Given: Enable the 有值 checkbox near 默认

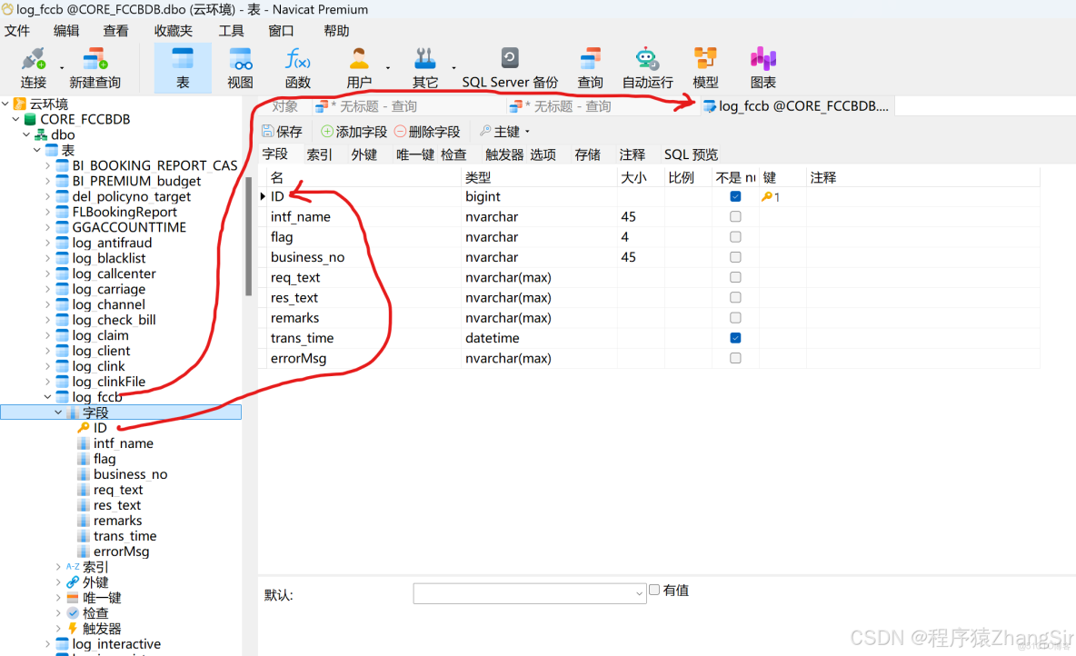Looking at the screenshot, I should (653, 590).
